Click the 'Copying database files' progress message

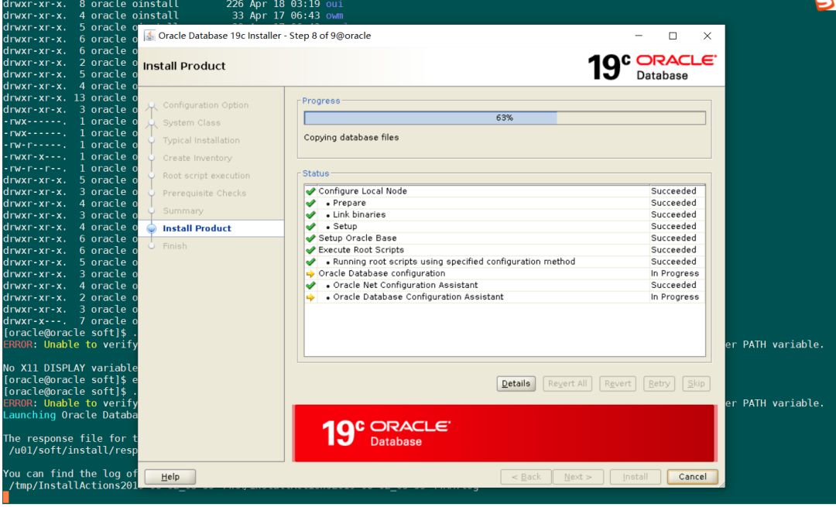point(351,138)
